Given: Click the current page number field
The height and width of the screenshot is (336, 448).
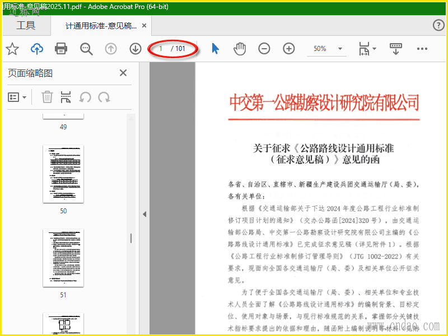Looking at the screenshot, I should click(161, 49).
